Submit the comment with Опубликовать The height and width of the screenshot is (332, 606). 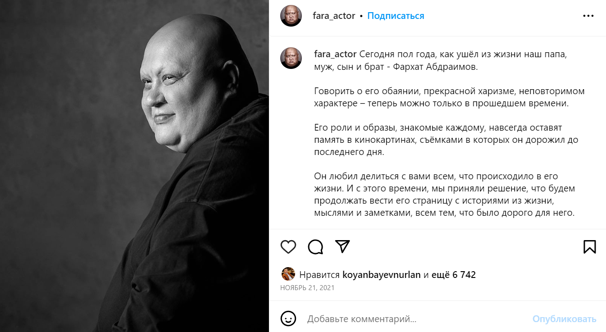[x=564, y=319]
